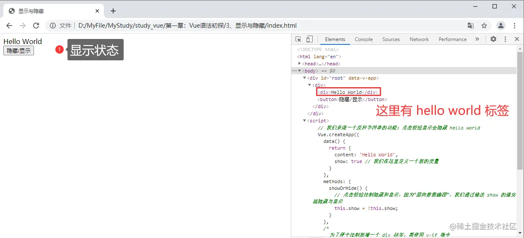Viewport: 524px width, 238px height.
Task: Collapse the div id="root" node
Action: point(305,78)
